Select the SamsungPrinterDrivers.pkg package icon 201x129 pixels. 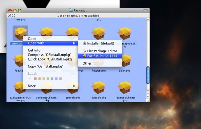click(x=19, y=87)
